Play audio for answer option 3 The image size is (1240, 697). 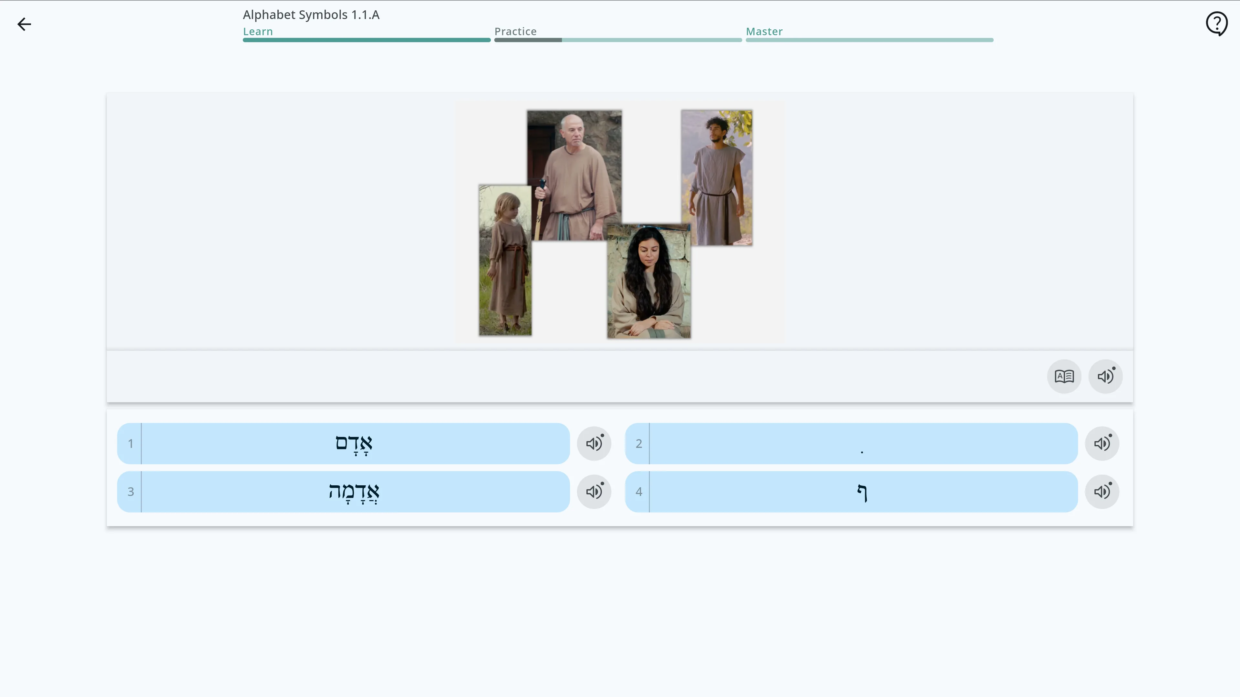[x=594, y=491]
